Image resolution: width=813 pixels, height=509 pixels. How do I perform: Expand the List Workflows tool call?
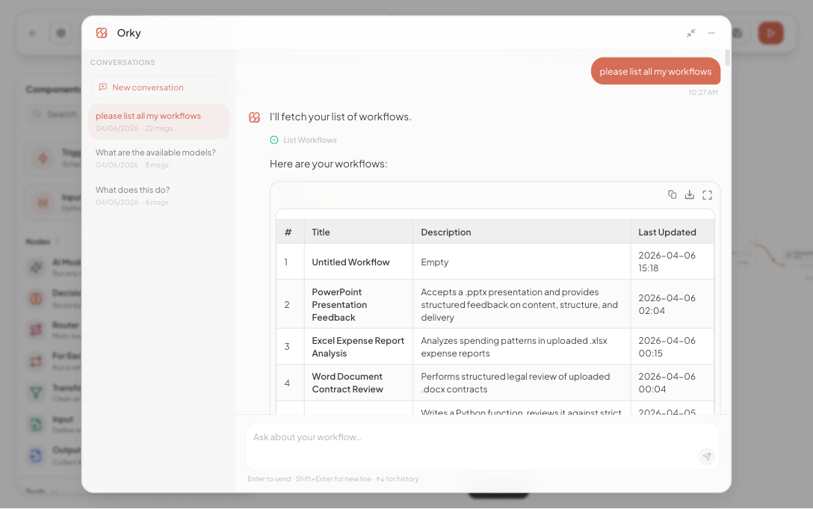point(309,140)
